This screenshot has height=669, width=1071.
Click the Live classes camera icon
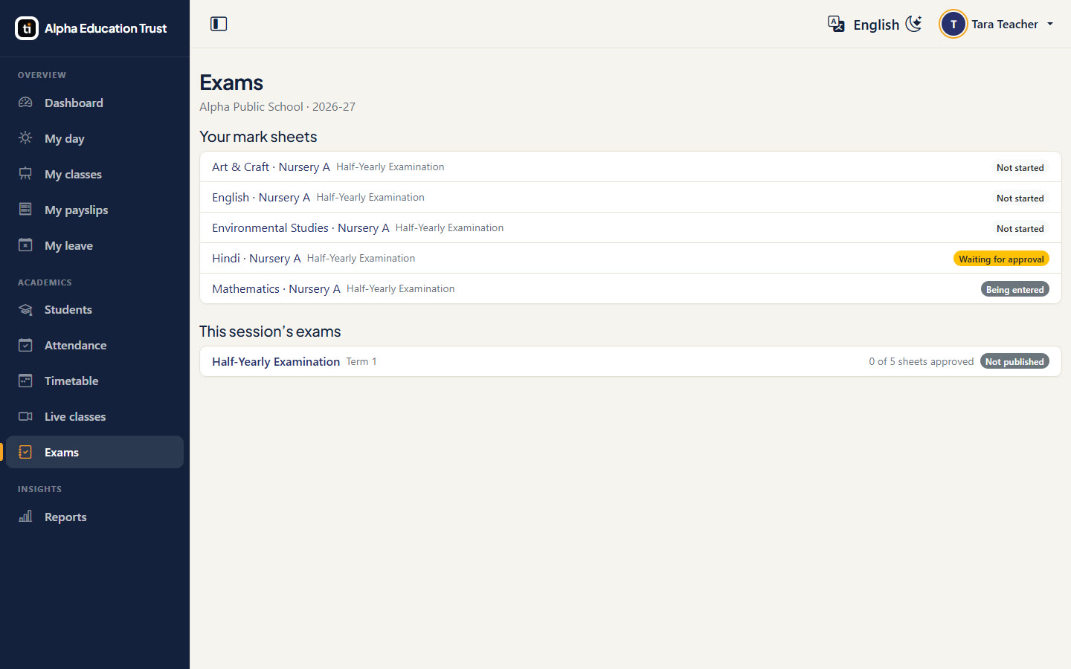(x=25, y=416)
